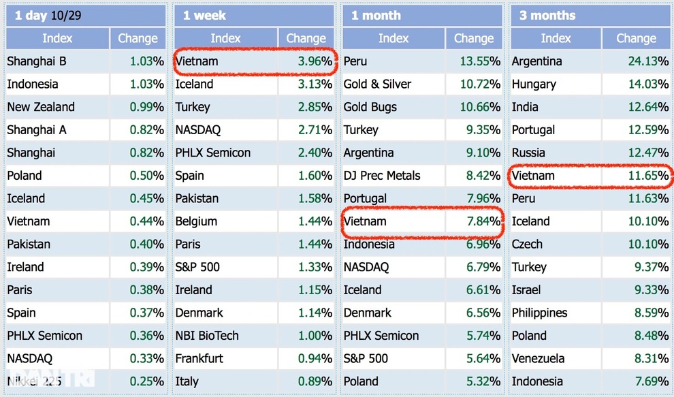674x397 pixels.
Task: Select "Turkey" in the 1 week table
Action: click(193, 107)
